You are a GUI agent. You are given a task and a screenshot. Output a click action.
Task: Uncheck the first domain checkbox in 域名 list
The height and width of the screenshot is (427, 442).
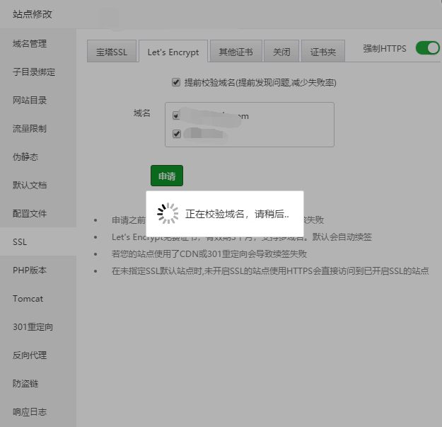[x=176, y=116]
